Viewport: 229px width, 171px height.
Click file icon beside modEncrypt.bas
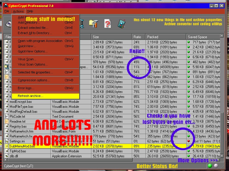(x=7, y=102)
